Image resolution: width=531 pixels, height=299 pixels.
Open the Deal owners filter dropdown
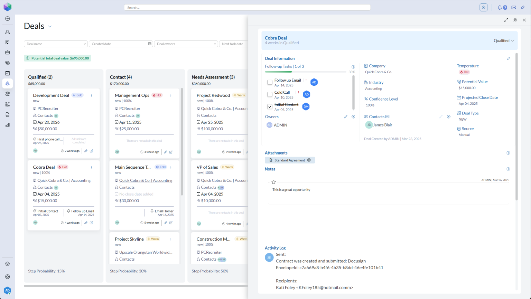(186, 44)
